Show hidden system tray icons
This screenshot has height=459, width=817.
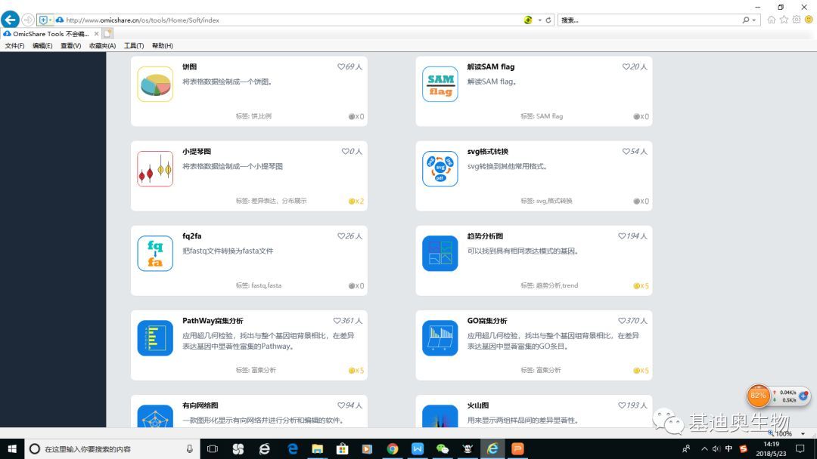(x=704, y=448)
